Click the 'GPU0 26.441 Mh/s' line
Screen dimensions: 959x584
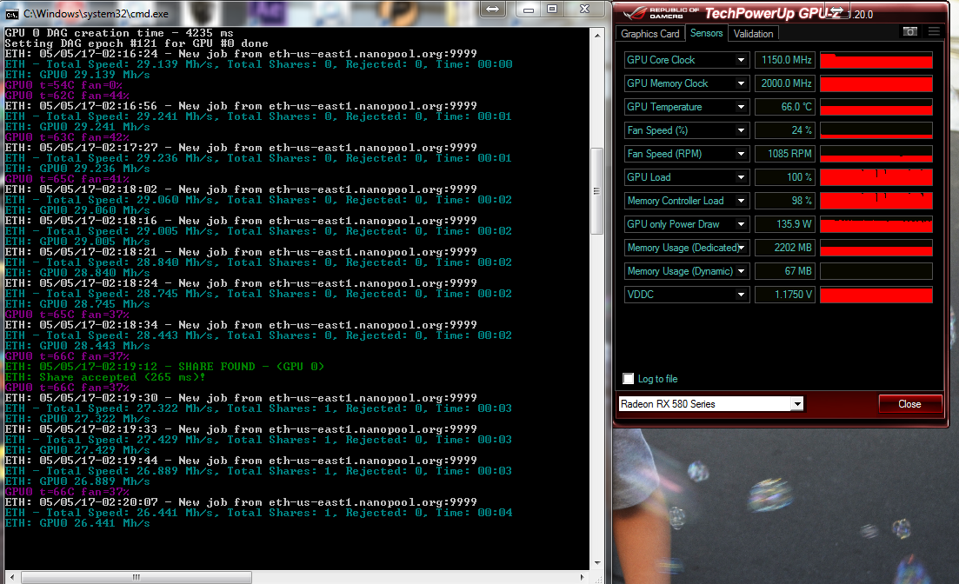click(77, 523)
